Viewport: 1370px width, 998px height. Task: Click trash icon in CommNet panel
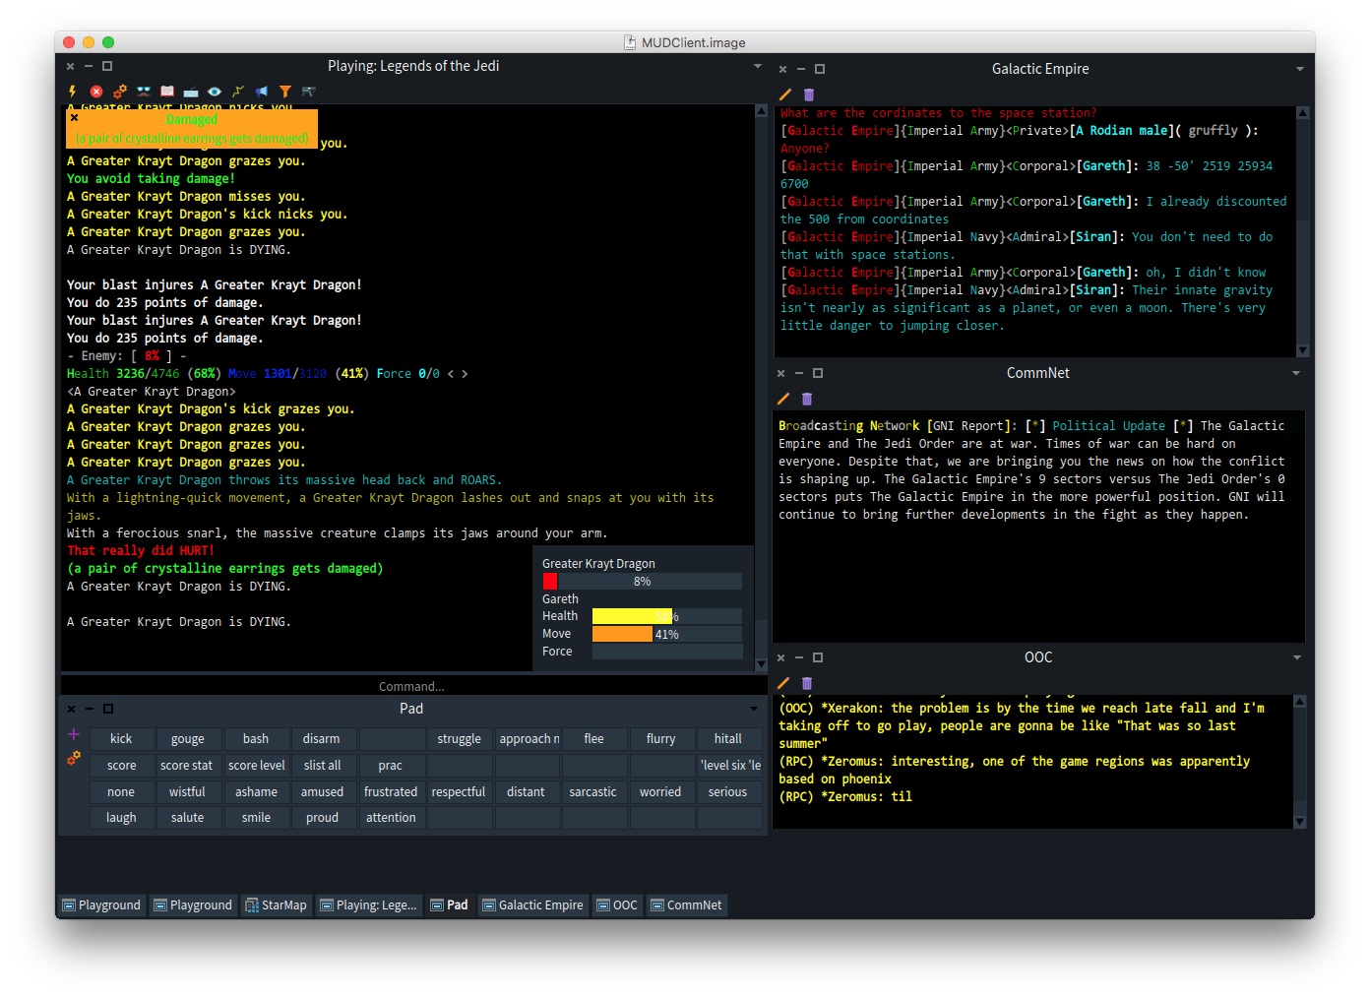coord(807,399)
